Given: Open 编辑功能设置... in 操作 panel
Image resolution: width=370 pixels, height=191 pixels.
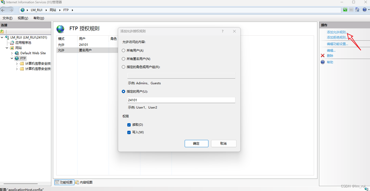Looking at the screenshot, I should coord(337,44).
